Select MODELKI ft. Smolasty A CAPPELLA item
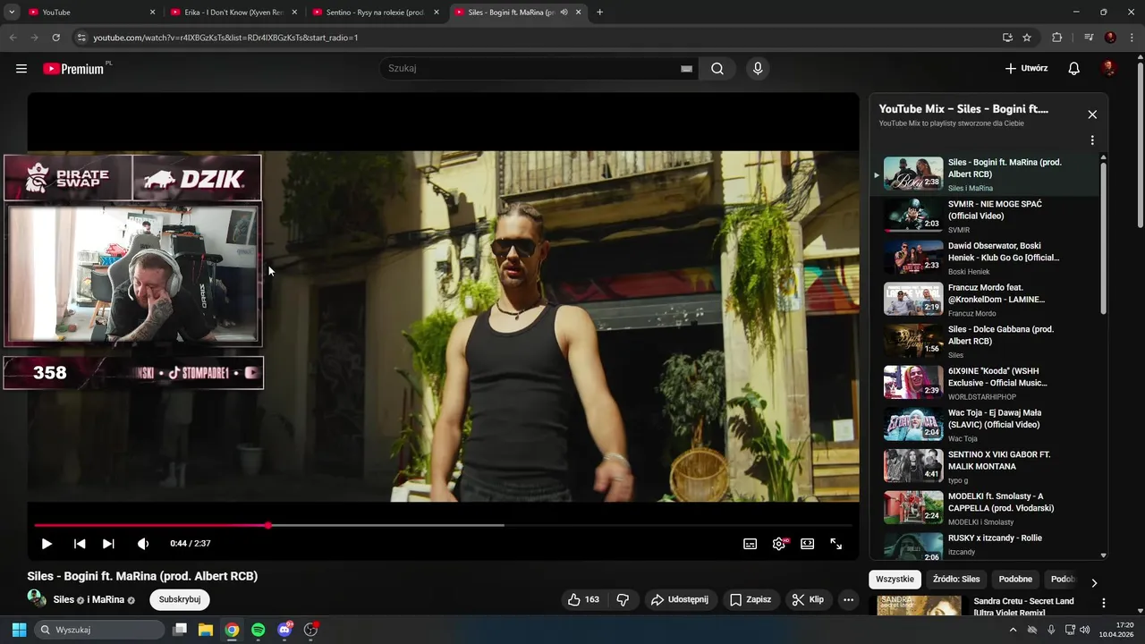Screen dimensions: 1145x644 [984, 509]
